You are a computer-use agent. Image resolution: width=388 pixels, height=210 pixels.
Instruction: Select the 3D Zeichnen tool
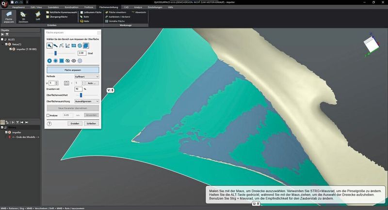pos(23,17)
